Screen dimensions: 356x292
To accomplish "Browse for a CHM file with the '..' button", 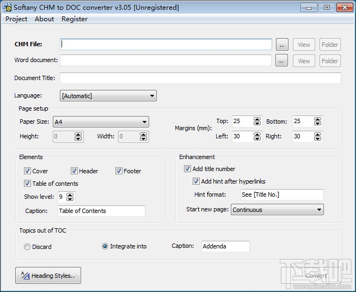I will (282, 44).
